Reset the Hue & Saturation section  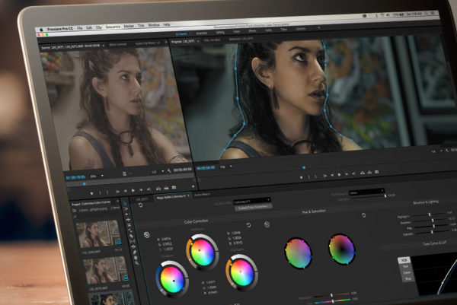[x=364, y=215]
